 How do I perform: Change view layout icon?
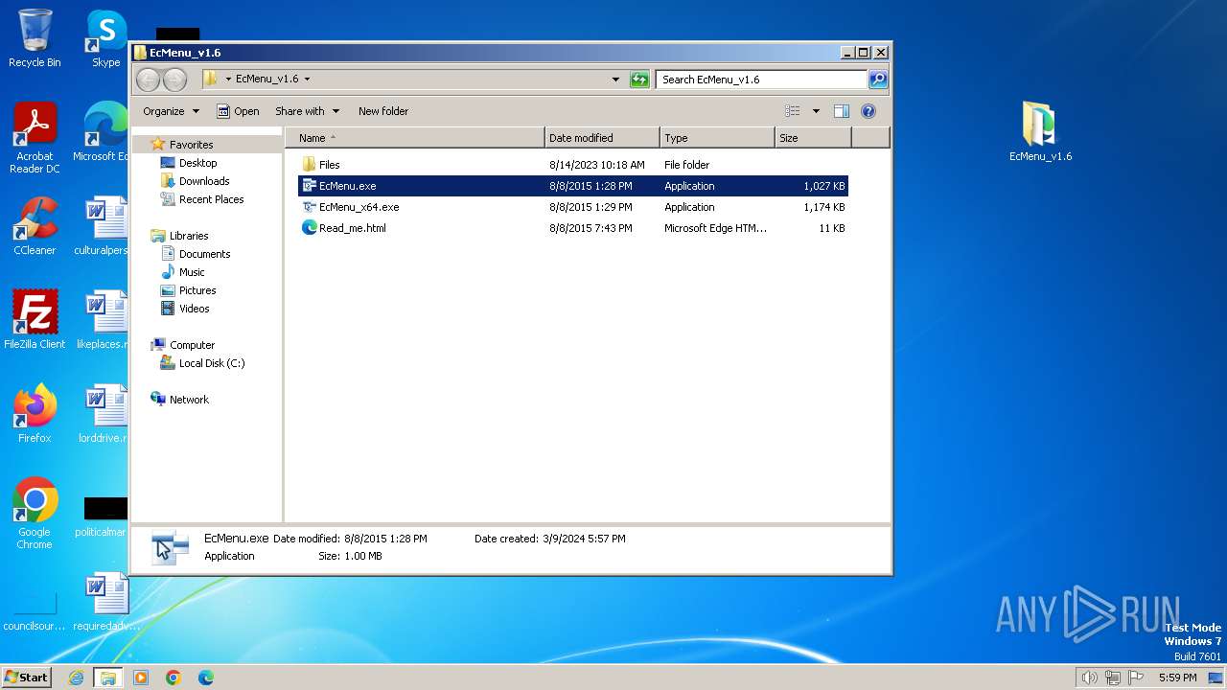pyautogui.click(x=792, y=111)
